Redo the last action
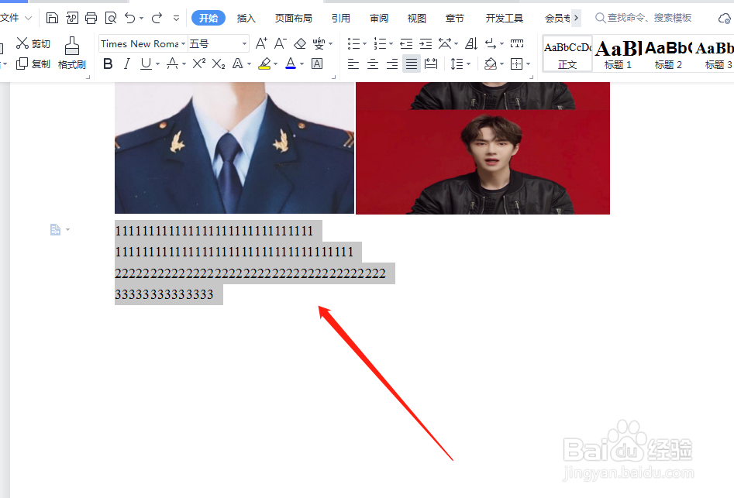Image resolution: width=734 pixels, height=498 pixels. tap(157, 19)
